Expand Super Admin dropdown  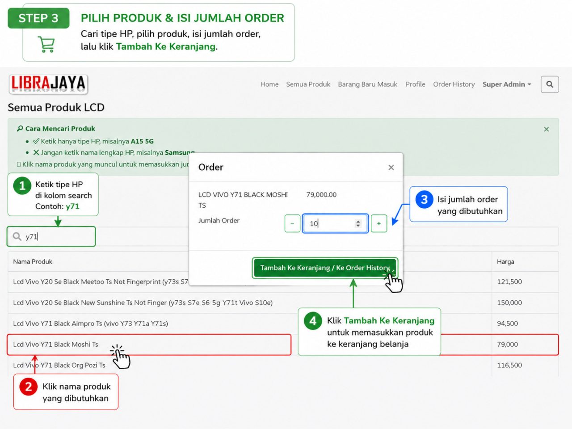coord(507,84)
